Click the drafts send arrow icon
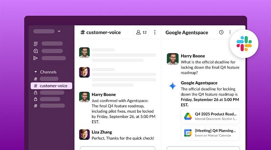 36,58
